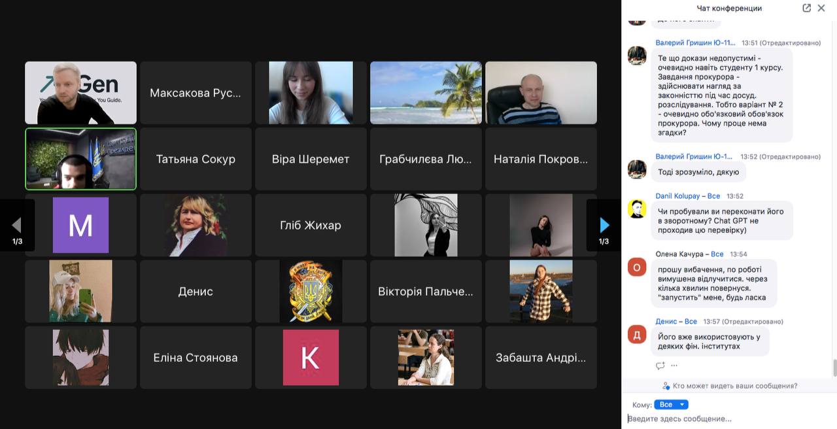The image size is (837, 429).
Task: Go to next participants page arrow
Action: [x=604, y=226]
